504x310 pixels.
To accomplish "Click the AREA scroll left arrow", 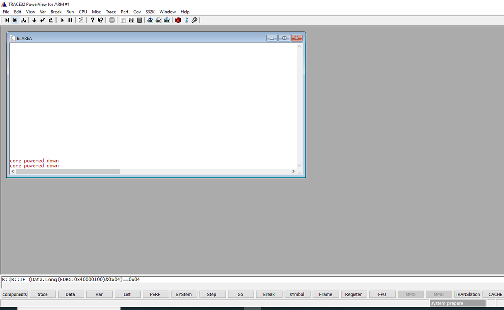I will (x=13, y=171).
